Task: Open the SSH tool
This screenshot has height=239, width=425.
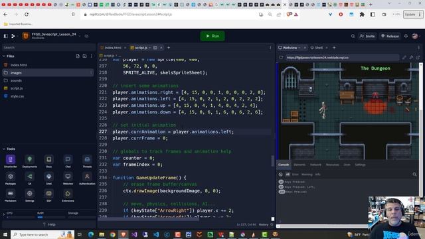Action: [48, 195]
